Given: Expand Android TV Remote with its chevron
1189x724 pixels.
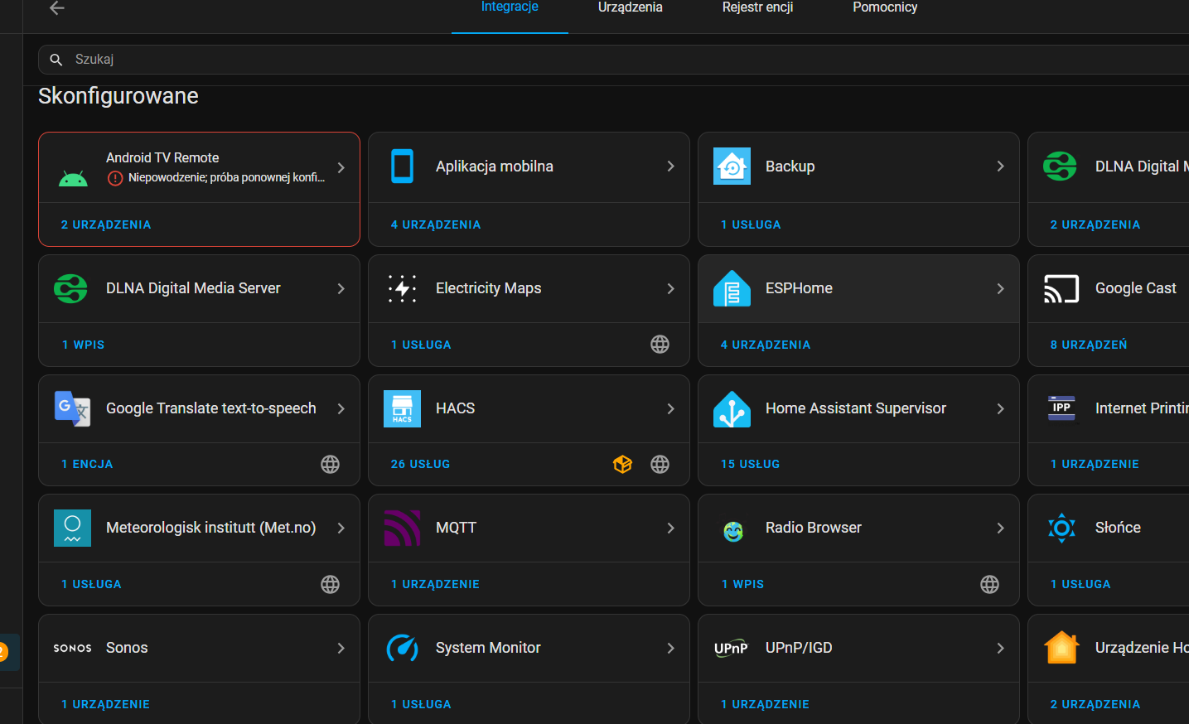Looking at the screenshot, I should pyautogui.click(x=341, y=167).
